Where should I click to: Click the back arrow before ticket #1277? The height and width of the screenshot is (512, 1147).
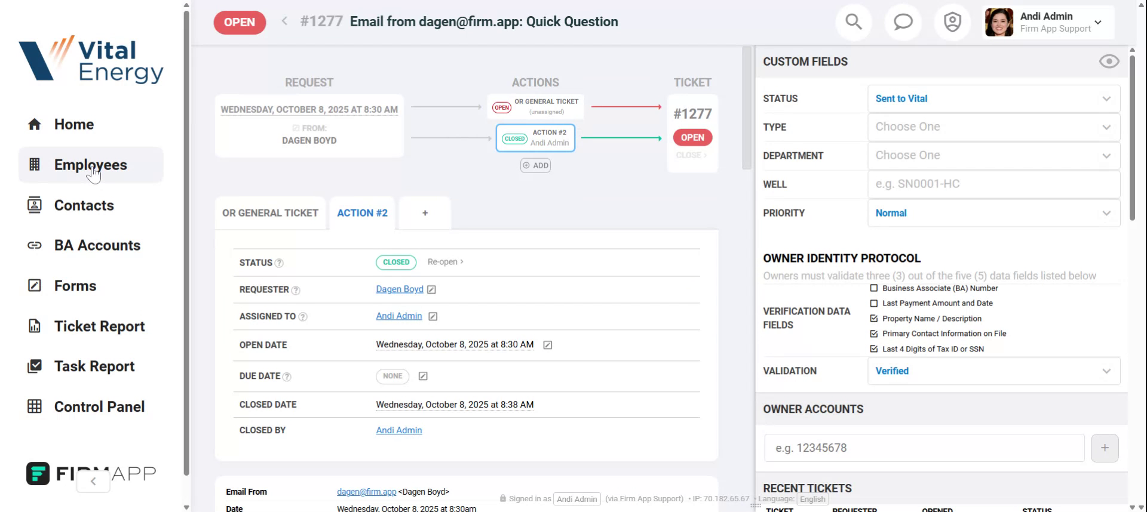coord(285,21)
